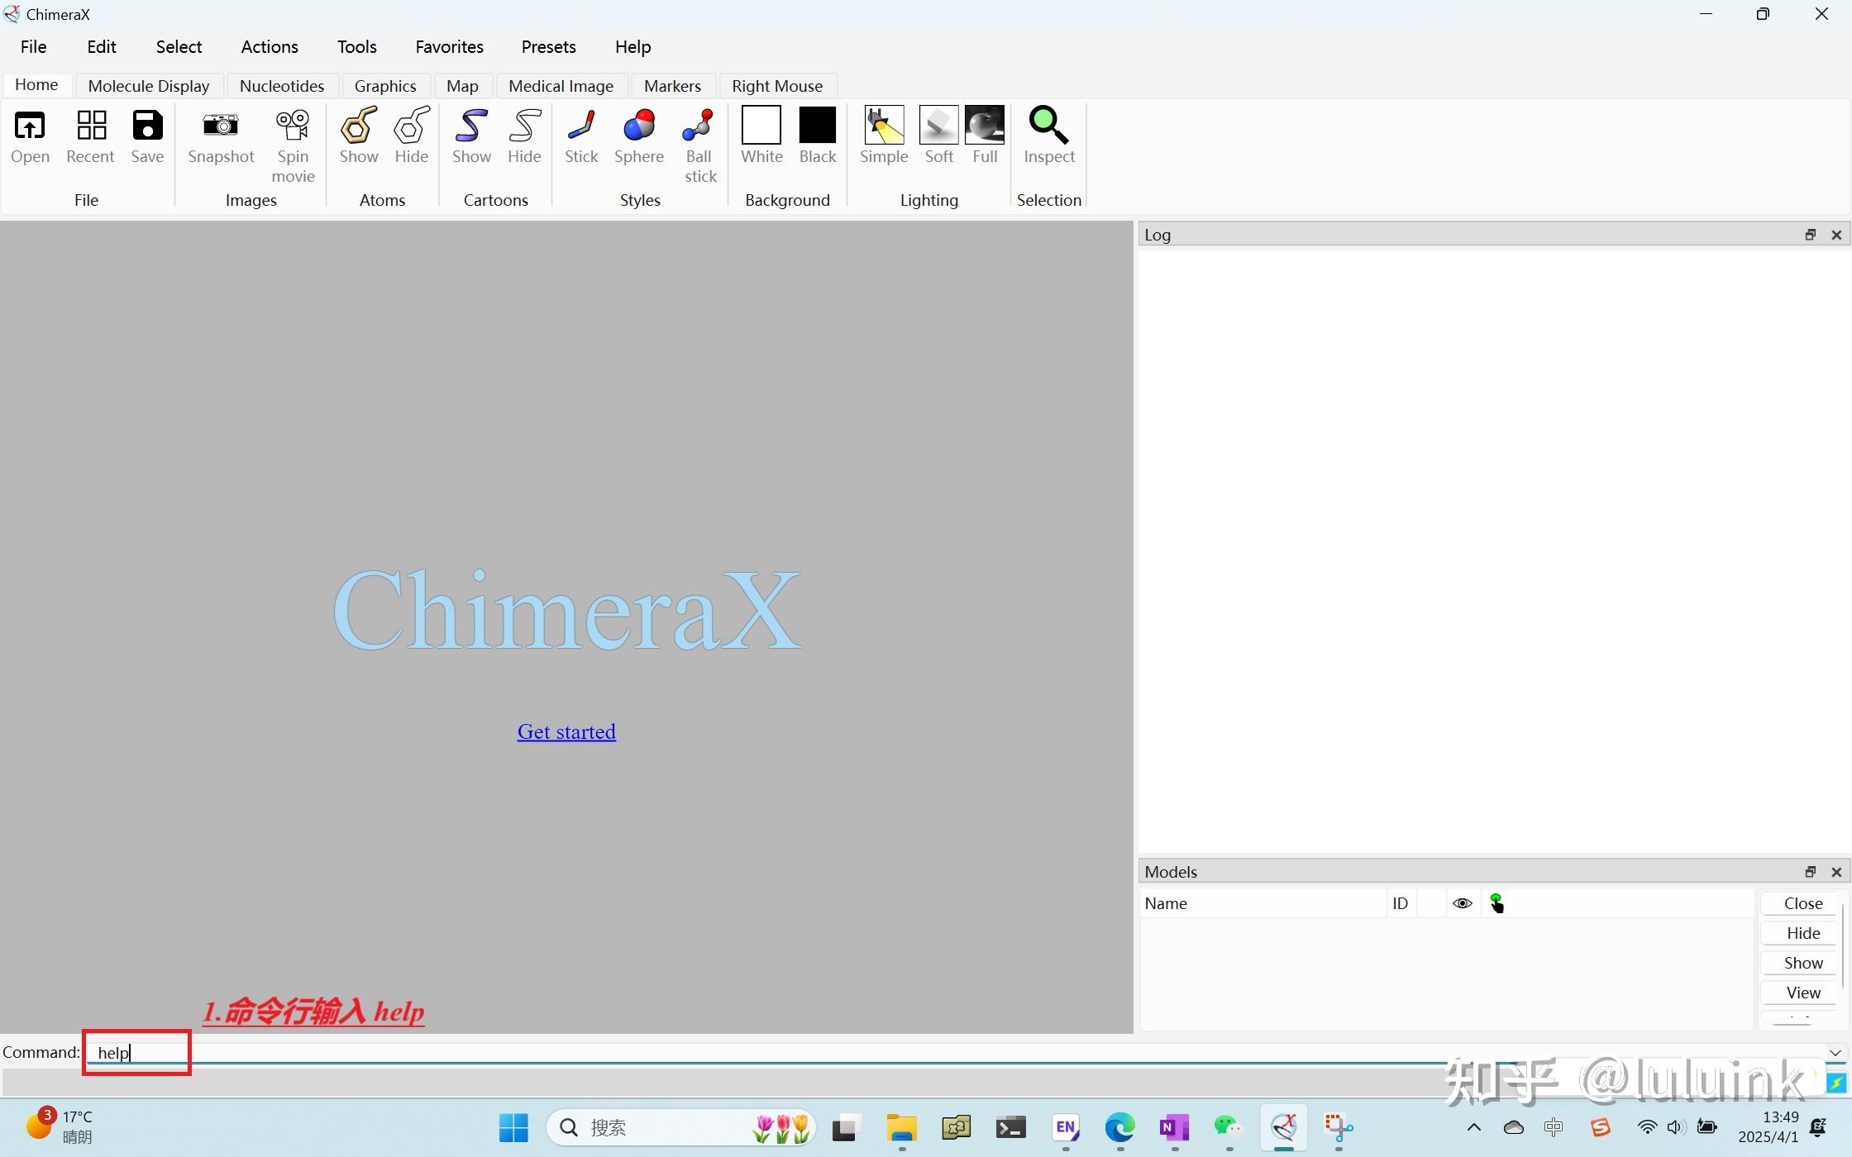The image size is (1852, 1157).
Task: Undock the Log panel
Action: tap(1810, 234)
